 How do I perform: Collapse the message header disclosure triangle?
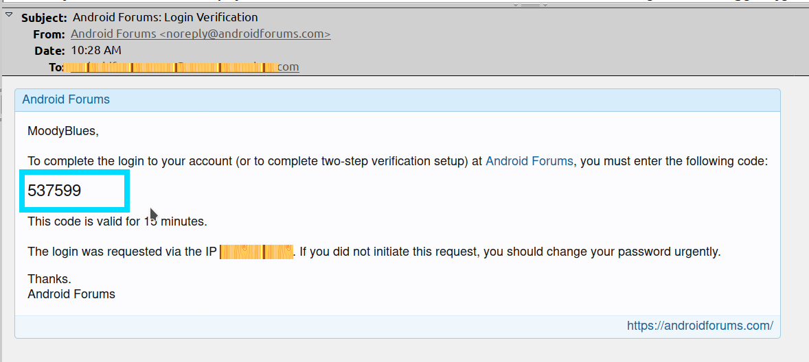(9, 15)
